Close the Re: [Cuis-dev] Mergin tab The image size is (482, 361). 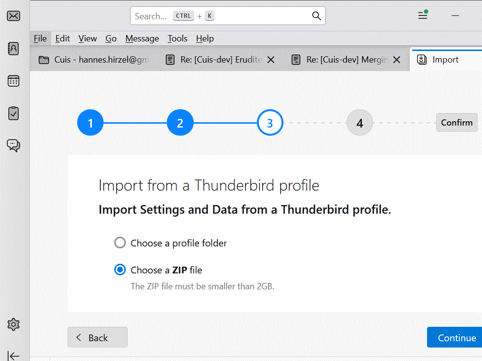397,60
